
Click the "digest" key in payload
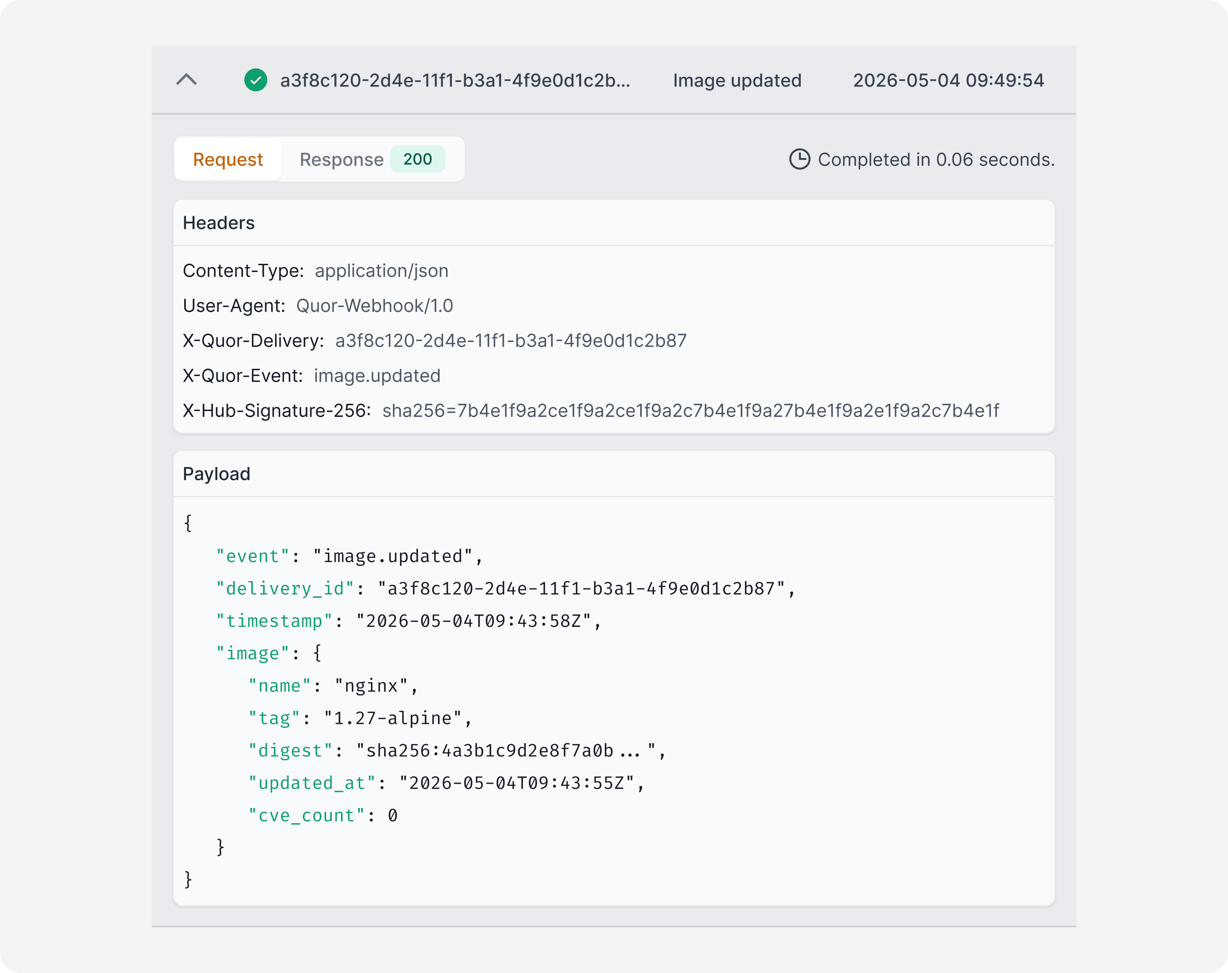290,751
